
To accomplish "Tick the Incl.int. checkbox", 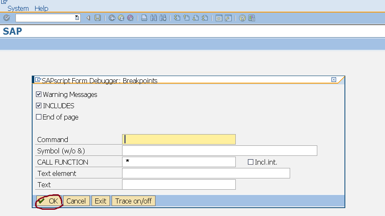I will [250, 162].
